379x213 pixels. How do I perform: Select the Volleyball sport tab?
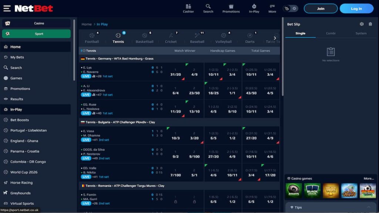224,38
